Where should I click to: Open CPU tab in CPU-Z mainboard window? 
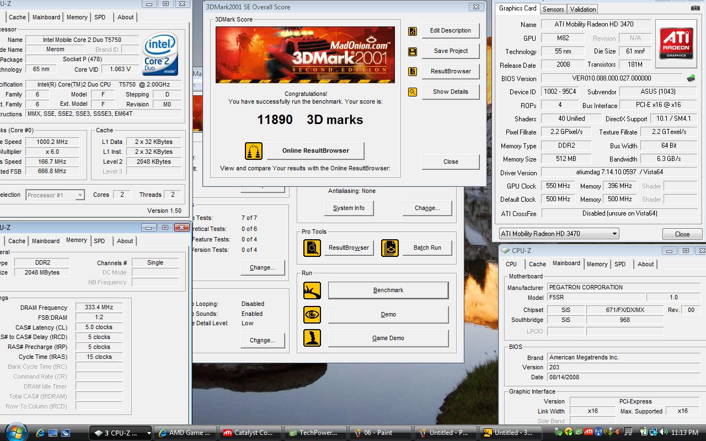511,264
